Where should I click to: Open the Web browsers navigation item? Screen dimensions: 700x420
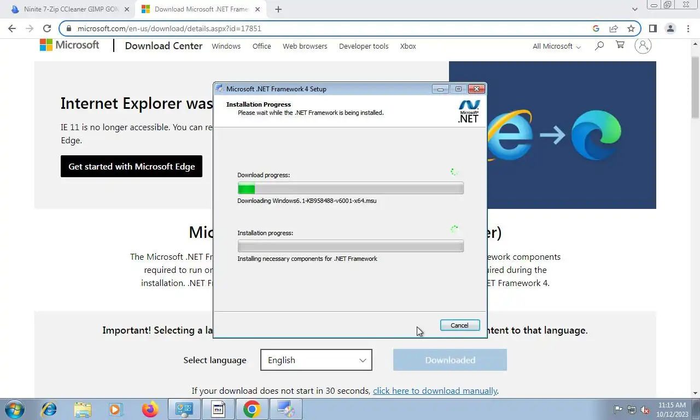point(305,46)
